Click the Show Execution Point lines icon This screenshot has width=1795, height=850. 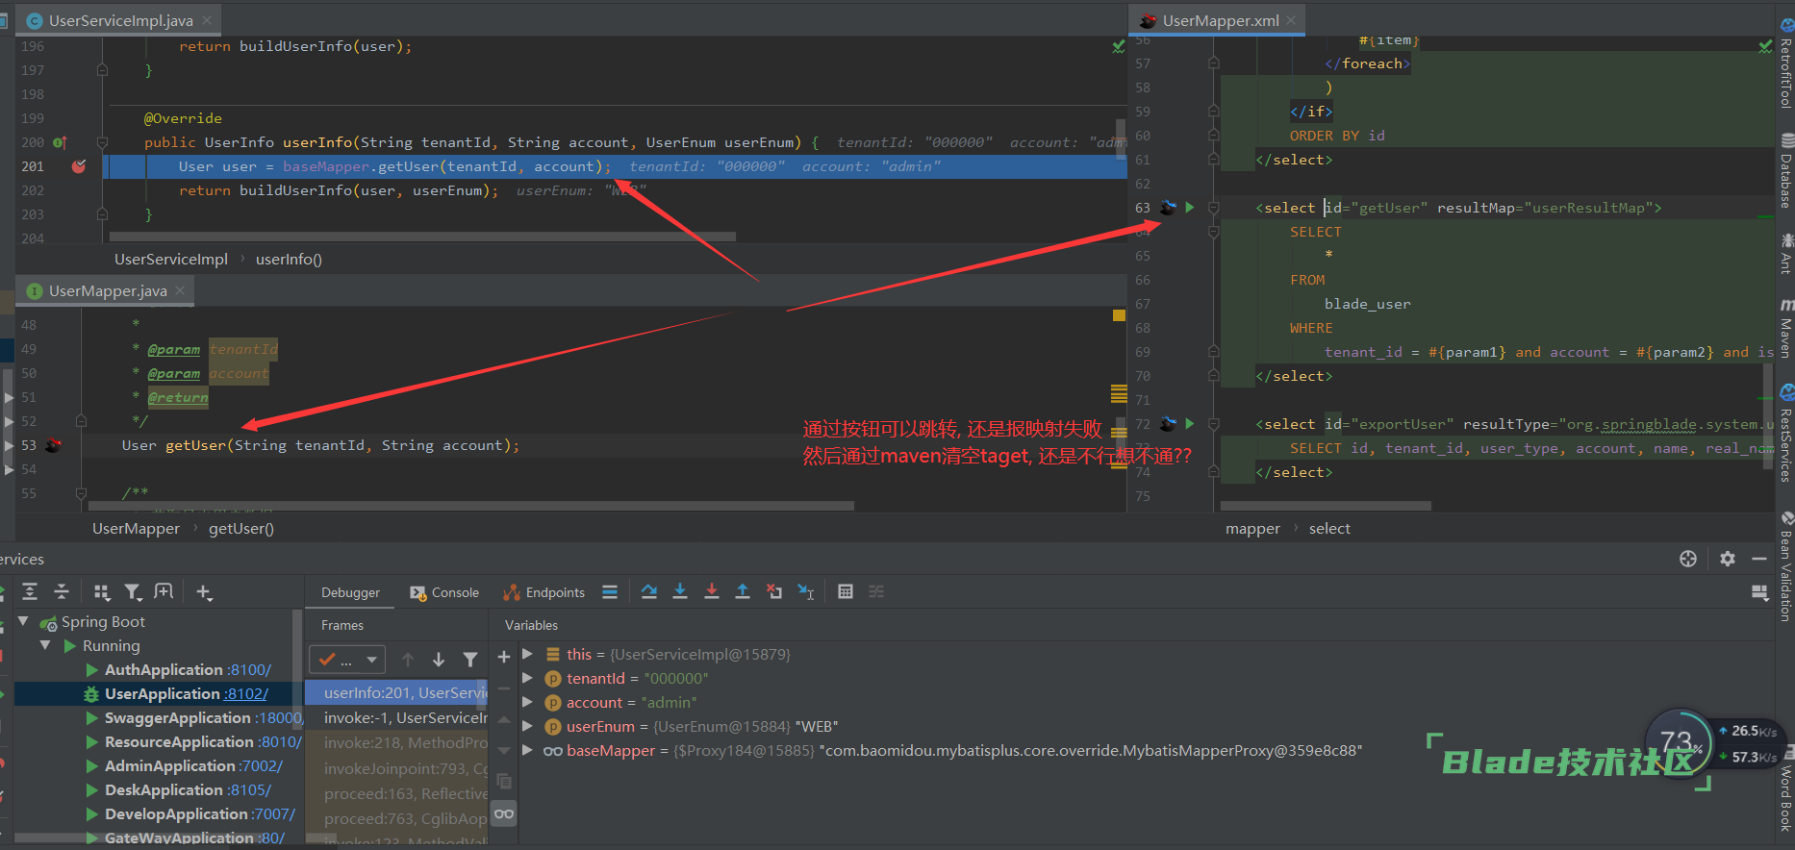point(610,591)
